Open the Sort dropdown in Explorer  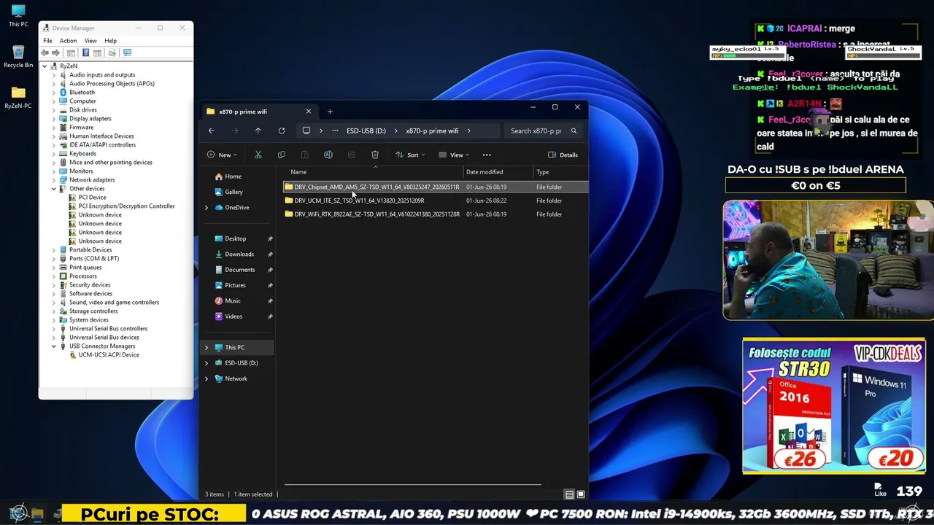coord(410,155)
